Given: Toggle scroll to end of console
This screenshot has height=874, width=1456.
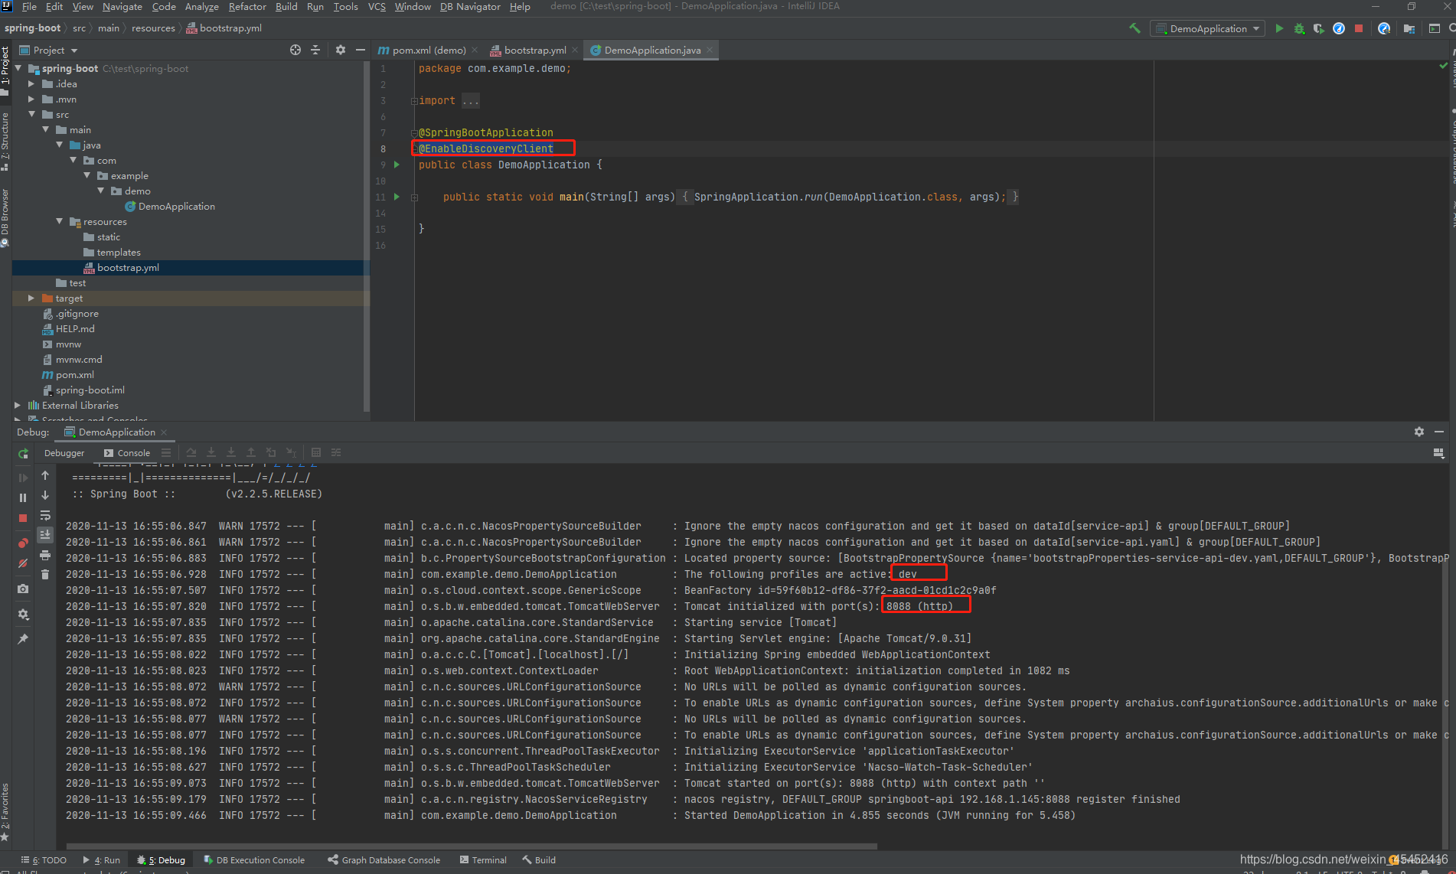Looking at the screenshot, I should [45, 534].
